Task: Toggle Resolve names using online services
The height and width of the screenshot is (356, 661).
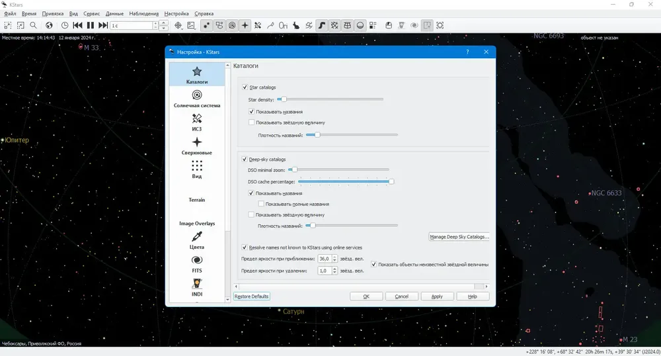Action: [245, 247]
